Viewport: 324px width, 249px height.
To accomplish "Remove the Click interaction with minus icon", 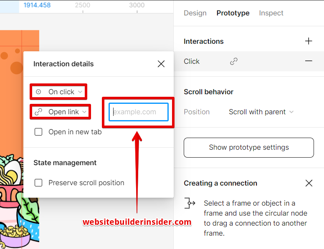I will [309, 61].
